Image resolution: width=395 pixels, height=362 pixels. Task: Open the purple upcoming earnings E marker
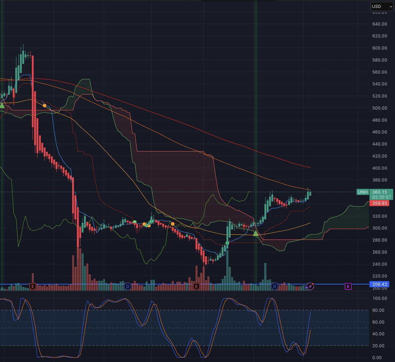[x=348, y=286]
